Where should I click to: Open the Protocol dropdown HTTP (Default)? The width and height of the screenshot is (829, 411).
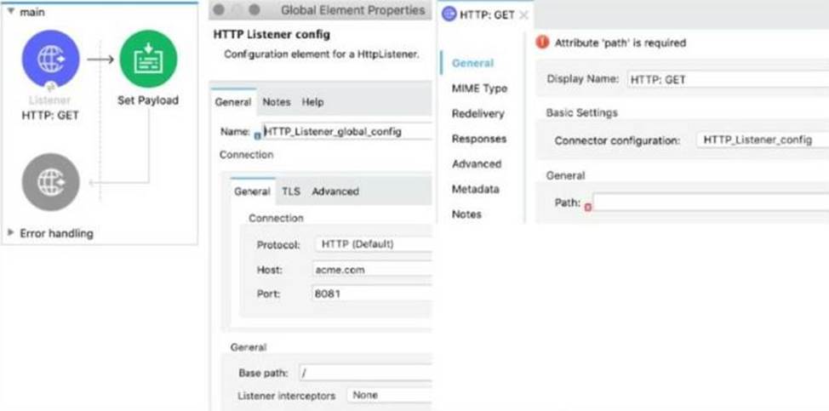[x=373, y=244]
